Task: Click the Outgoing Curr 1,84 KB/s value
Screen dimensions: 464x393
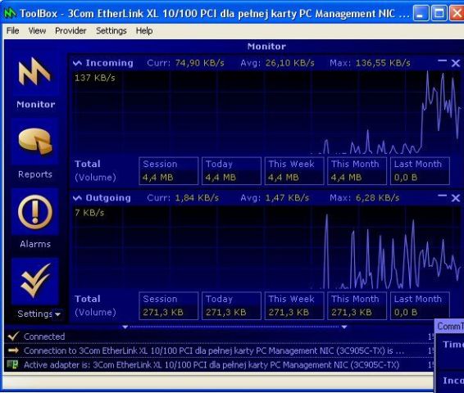Action: coord(197,197)
